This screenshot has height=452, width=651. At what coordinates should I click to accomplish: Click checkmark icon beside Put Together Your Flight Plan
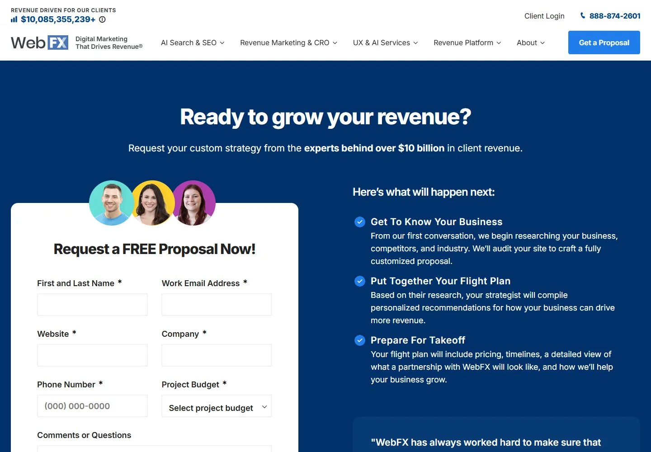pos(360,281)
